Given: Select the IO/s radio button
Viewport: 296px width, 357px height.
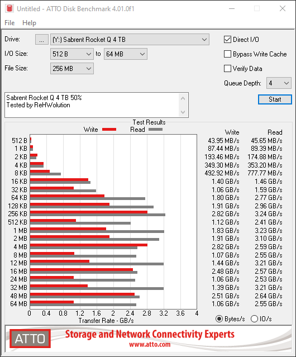Looking at the screenshot, I should 254,319.
